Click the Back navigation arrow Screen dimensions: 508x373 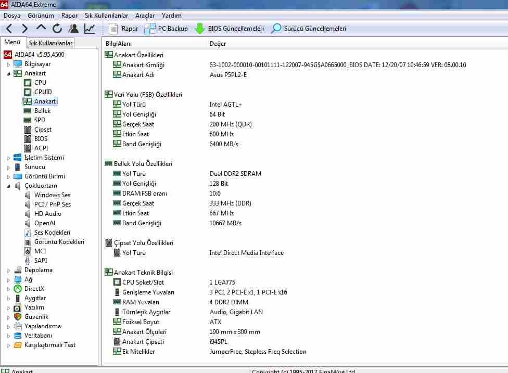[x=9, y=29]
